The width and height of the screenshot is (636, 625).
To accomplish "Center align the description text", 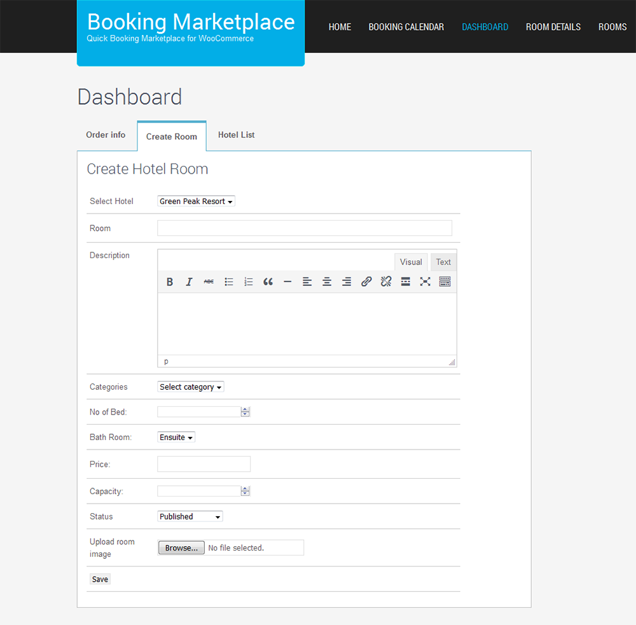I will [x=326, y=282].
